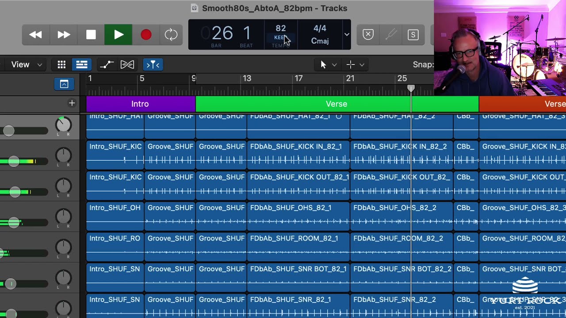This screenshot has height=318, width=566.
Task: Click the loop circle on FDbAb_SHUF_HAT_82_1 region
Action: [x=339, y=117]
